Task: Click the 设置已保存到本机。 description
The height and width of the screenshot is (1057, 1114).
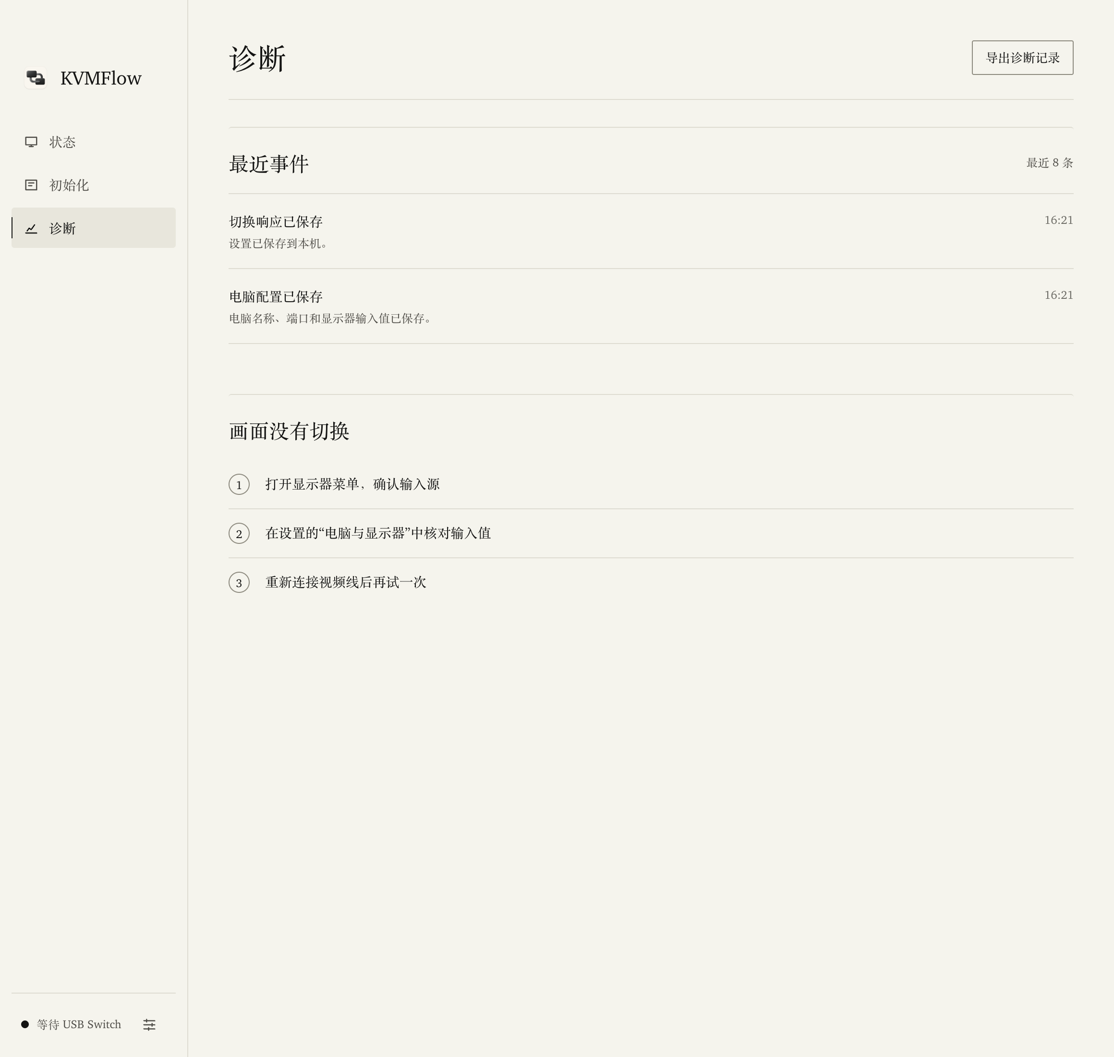Action: (278, 244)
